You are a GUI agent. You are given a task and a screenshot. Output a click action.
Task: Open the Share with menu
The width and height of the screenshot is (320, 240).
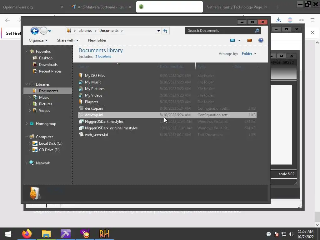point(68,40)
